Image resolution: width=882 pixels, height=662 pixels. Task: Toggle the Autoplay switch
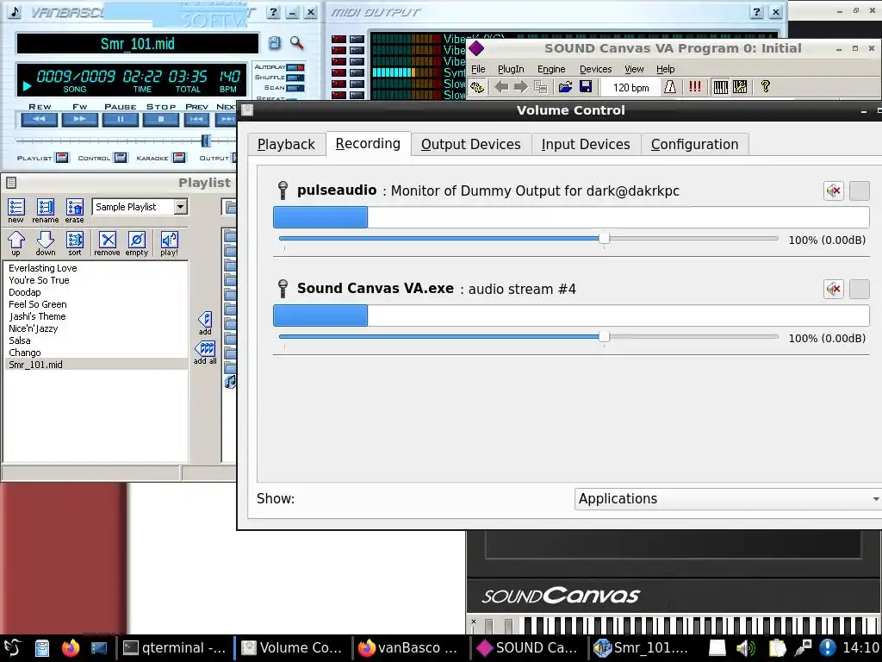[x=295, y=67]
